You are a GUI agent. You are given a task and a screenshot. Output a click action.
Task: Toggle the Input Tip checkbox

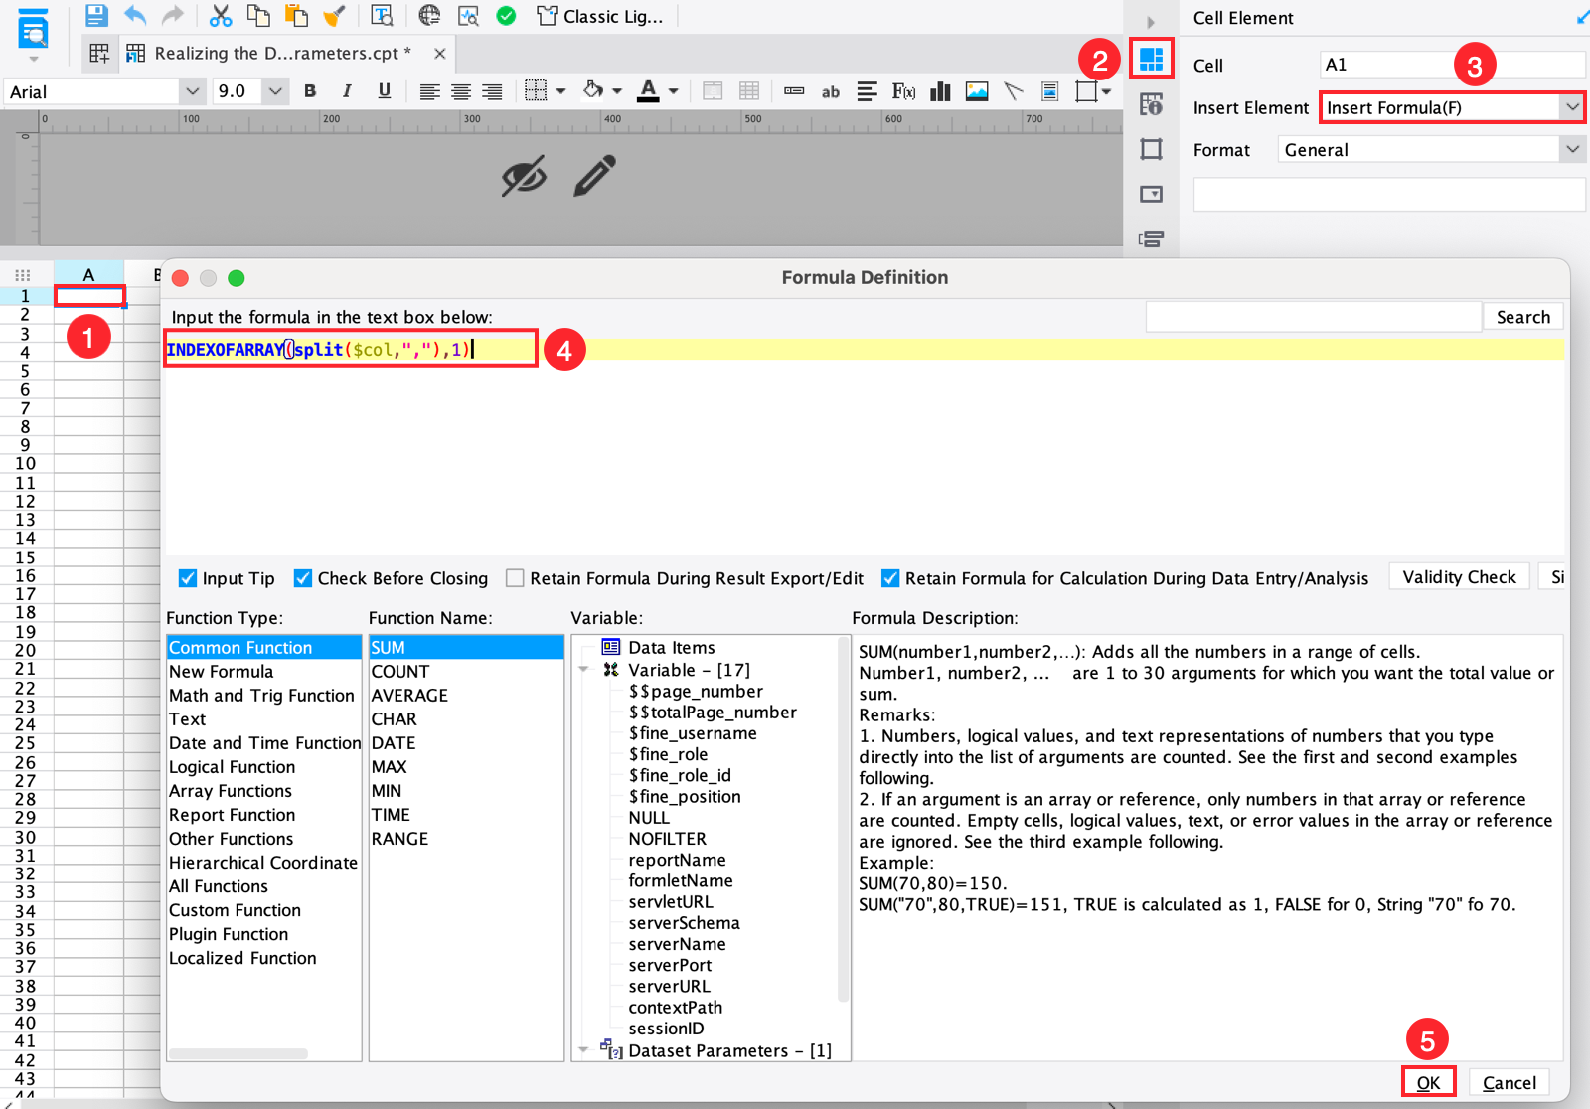click(x=187, y=578)
